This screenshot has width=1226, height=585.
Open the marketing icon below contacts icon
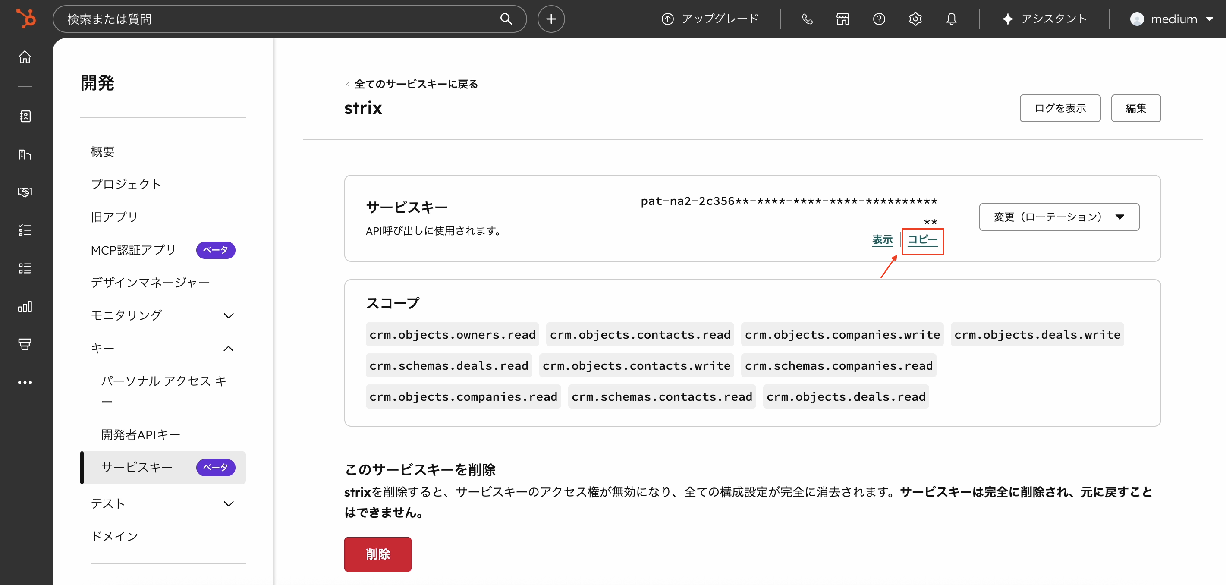pyautogui.click(x=25, y=154)
